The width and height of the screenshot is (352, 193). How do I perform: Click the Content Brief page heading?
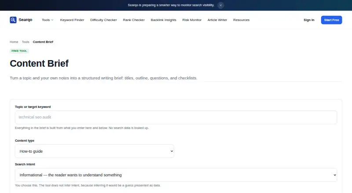point(39,63)
